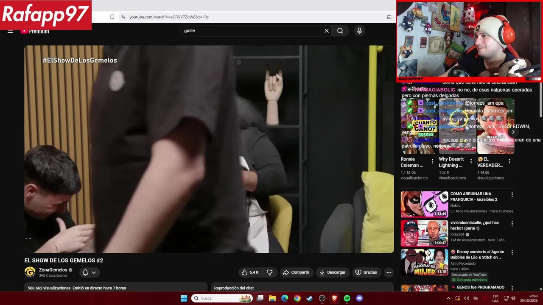Click the 'guille' search input field

(x=252, y=31)
